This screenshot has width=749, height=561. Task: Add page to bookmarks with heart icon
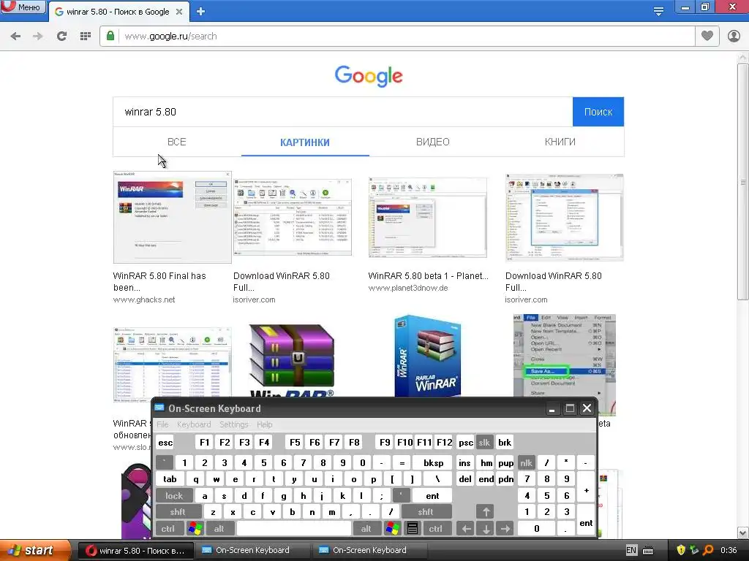pyautogui.click(x=707, y=36)
